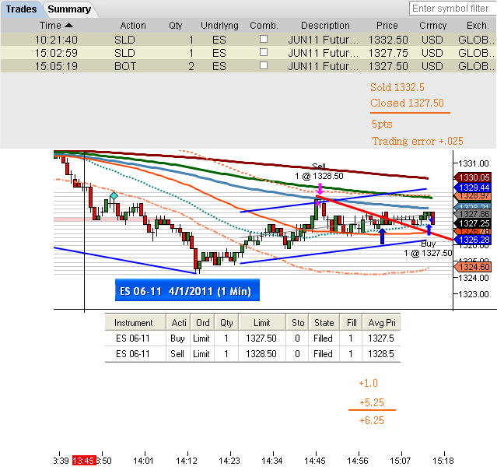Click the limit value 1327.50 in orders

261,338
